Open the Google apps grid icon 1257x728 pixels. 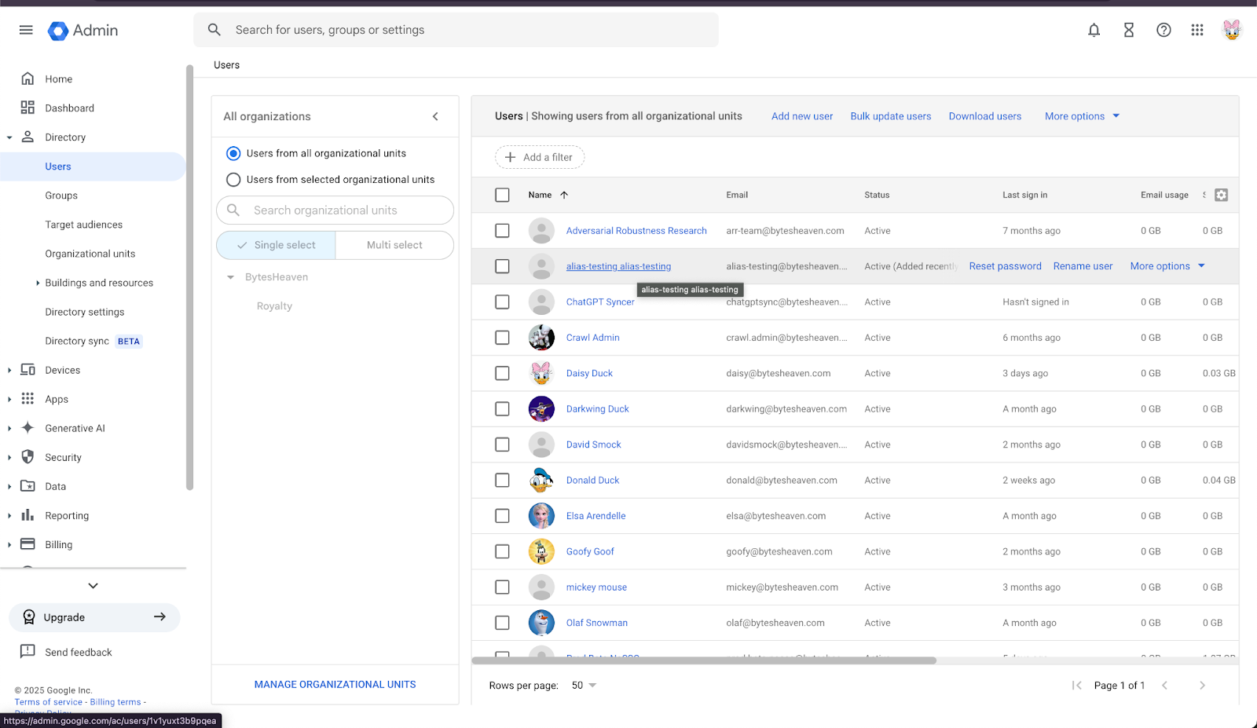[x=1197, y=30]
